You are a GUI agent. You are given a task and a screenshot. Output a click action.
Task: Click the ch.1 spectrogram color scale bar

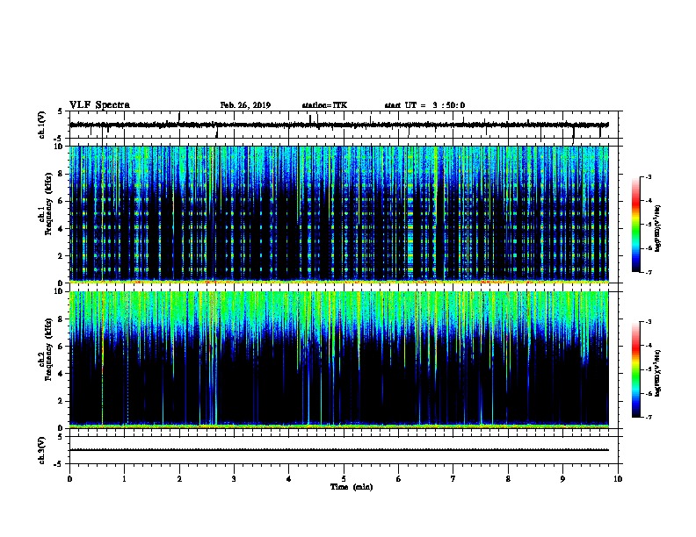click(x=635, y=225)
